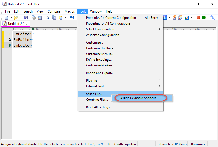
Task: Click the Text configuration in status bar
Action: pos(83,144)
